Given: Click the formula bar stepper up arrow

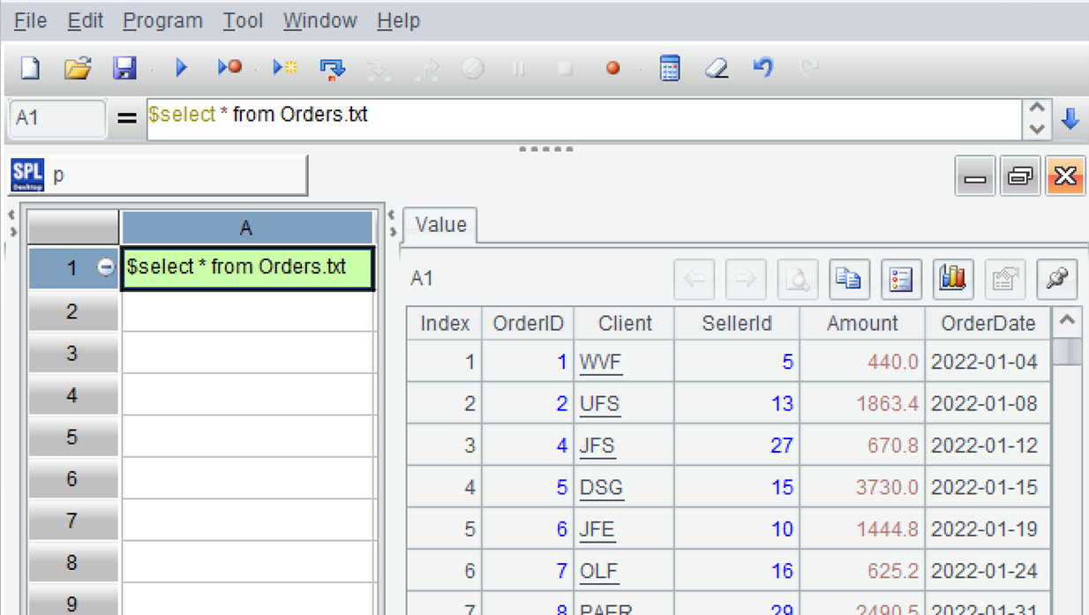Looking at the screenshot, I should pyautogui.click(x=1037, y=109).
